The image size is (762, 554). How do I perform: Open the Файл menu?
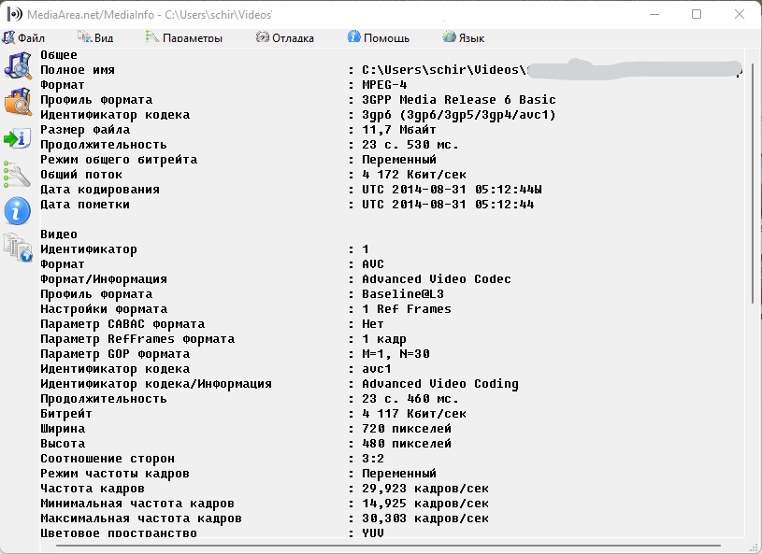(24, 38)
